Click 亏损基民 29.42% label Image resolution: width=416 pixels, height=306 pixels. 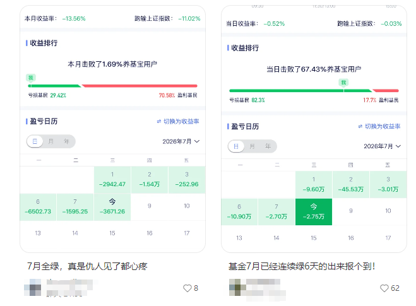click(x=47, y=95)
